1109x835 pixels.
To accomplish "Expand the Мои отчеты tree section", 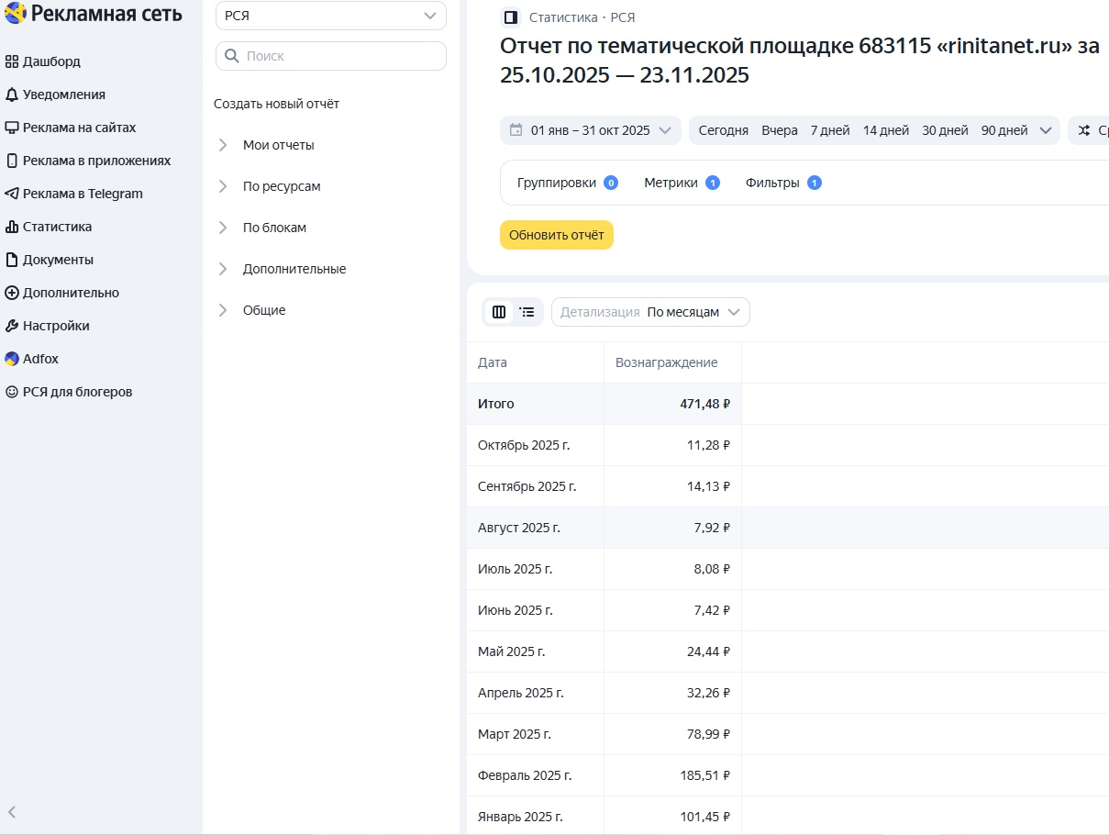I will [x=222, y=145].
